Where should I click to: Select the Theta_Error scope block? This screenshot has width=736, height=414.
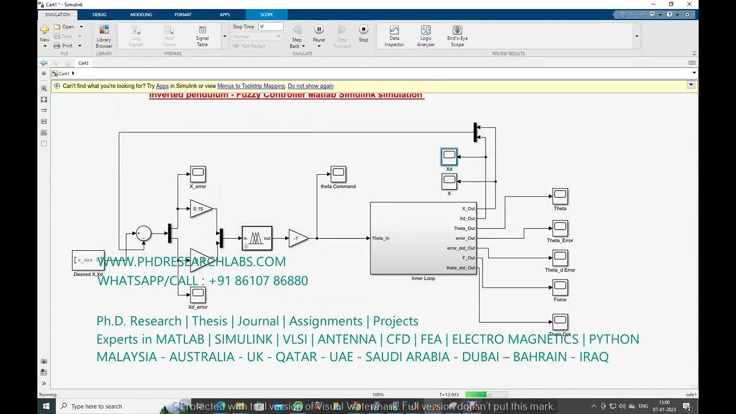[x=560, y=228]
